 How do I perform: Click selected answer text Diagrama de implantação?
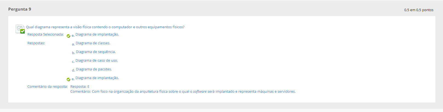click(x=97, y=35)
